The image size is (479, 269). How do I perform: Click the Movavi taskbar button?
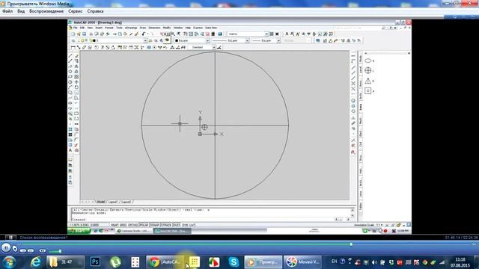[x=302, y=262]
